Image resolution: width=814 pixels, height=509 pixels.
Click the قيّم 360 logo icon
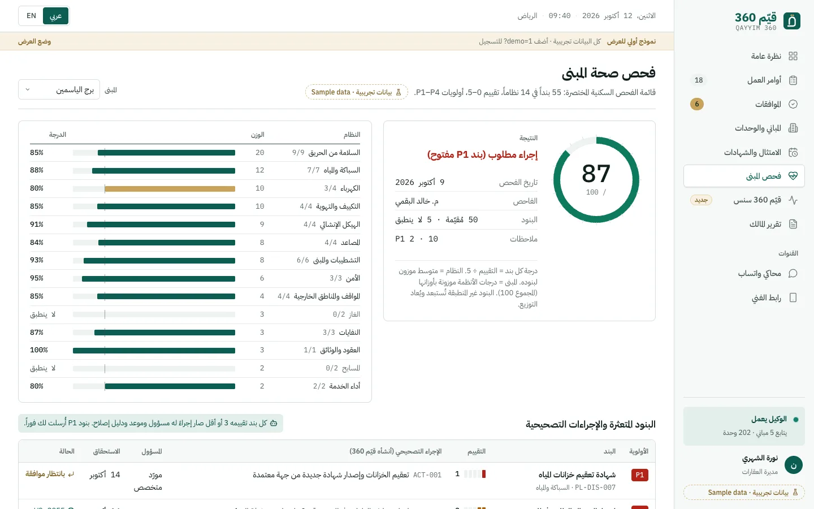click(x=792, y=21)
